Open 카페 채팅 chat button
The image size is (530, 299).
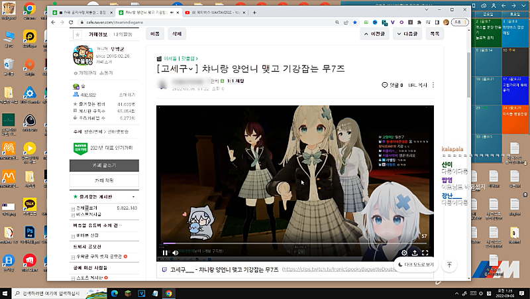click(x=104, y=180)
